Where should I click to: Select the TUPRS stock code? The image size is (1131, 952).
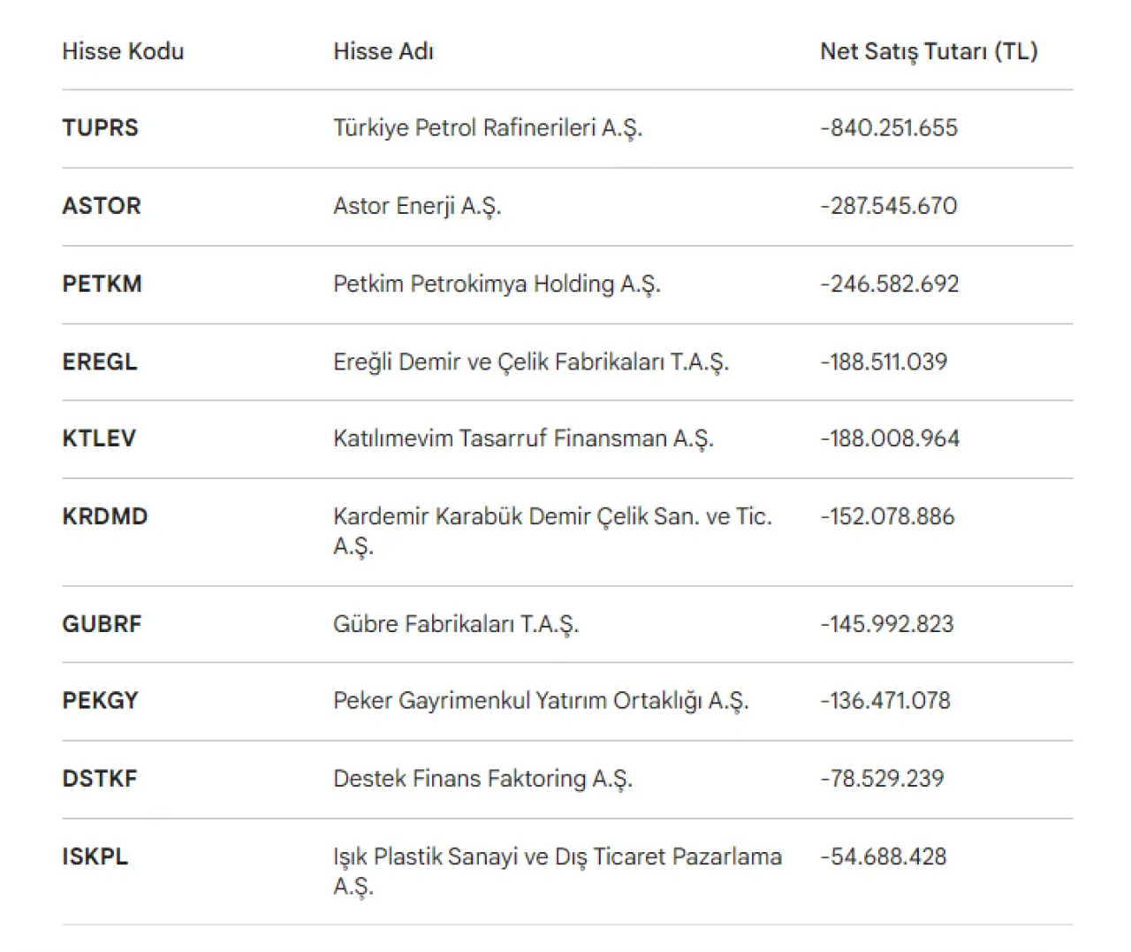100,128
